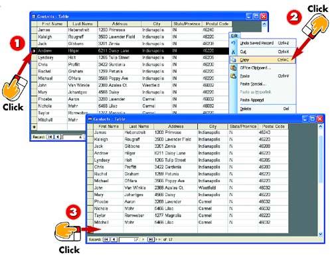Choose Paste in the Edit menu

click(x=263, y=76)
